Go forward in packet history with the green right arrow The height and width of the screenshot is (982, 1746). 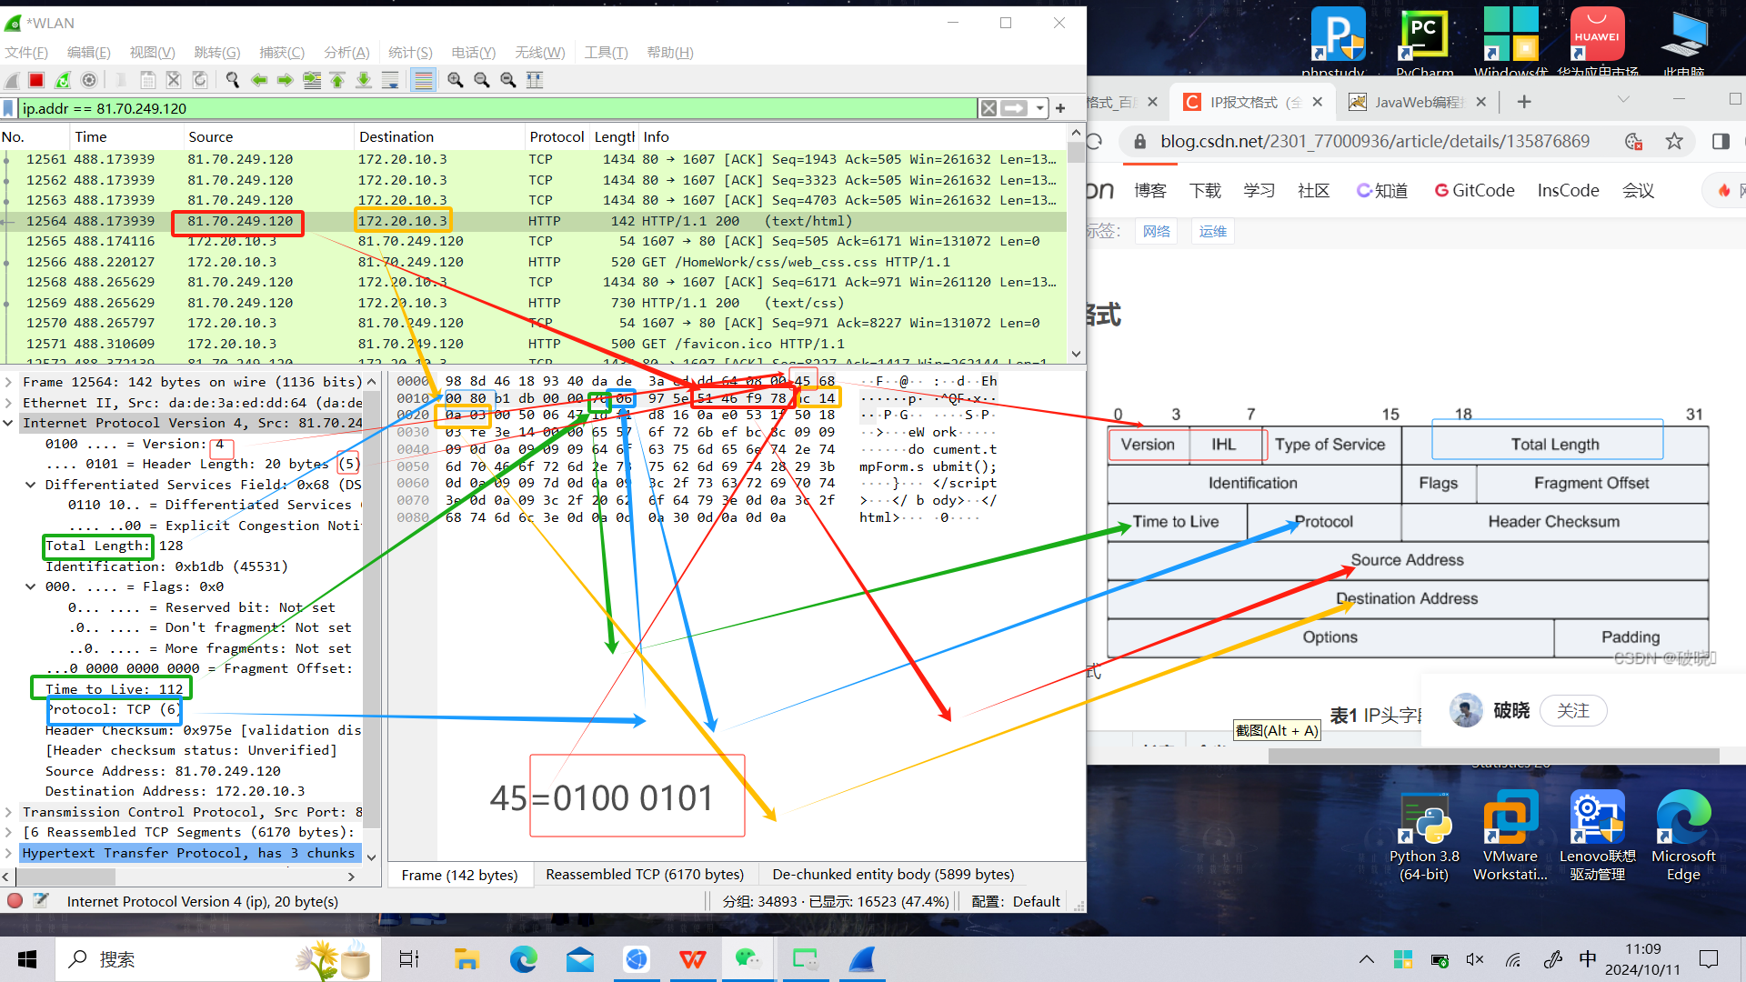pos(286,80)
